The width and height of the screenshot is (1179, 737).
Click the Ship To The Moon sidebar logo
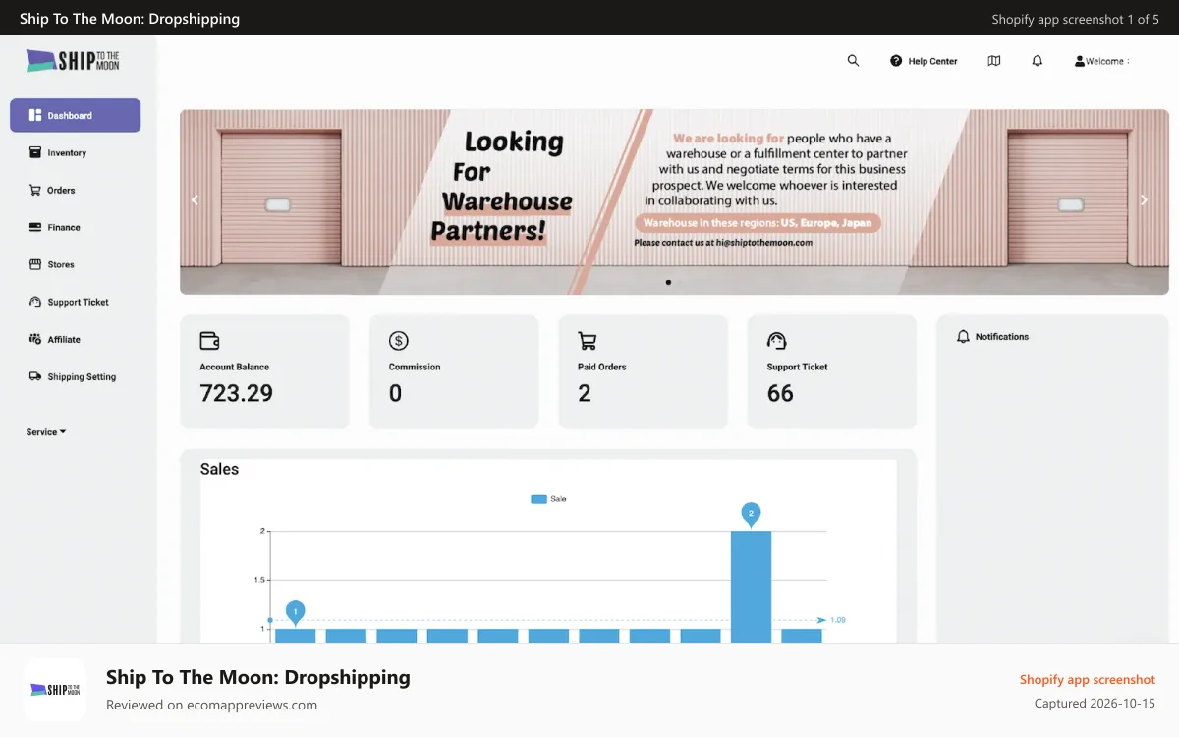73,61
